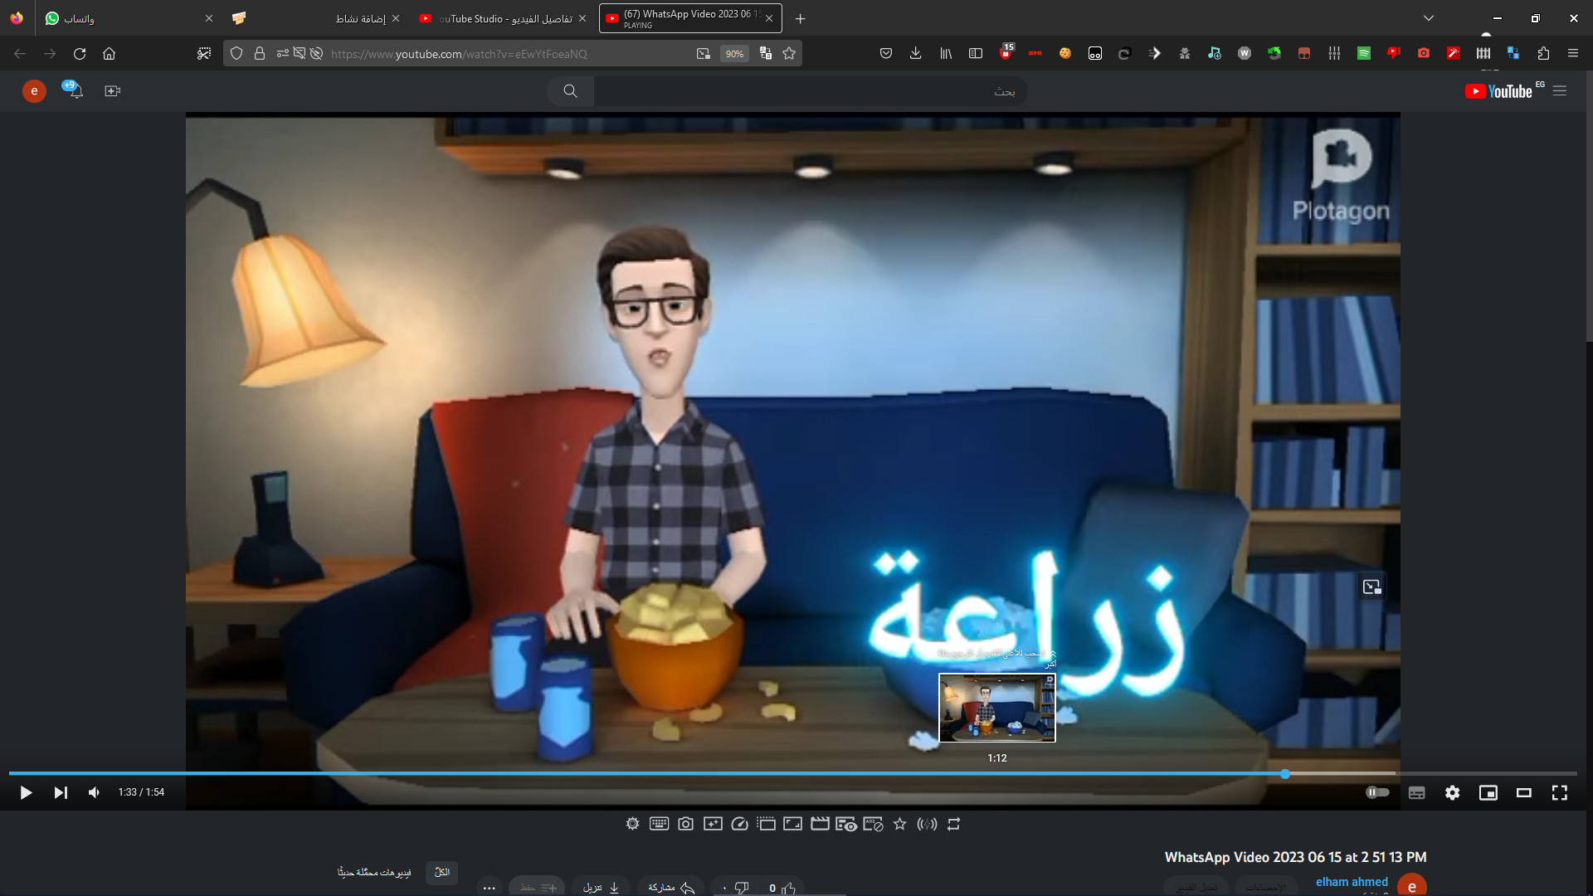Screen dimensions: 1593x896
Task: Go to browser home page
Action: coord(109,54)
